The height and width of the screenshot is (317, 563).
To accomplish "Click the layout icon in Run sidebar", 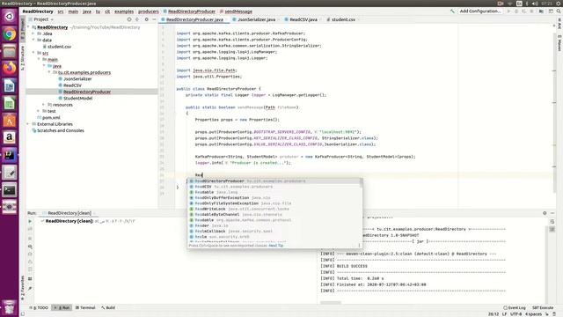I will (x=30, y=278).
